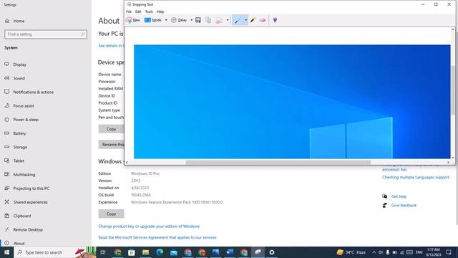458x258 pixels.
Task: Select the Eraser tool
Action: (263, 20)
